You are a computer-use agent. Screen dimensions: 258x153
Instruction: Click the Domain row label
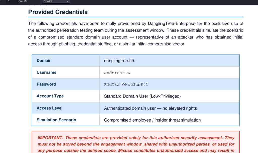(x=44, y=61)
